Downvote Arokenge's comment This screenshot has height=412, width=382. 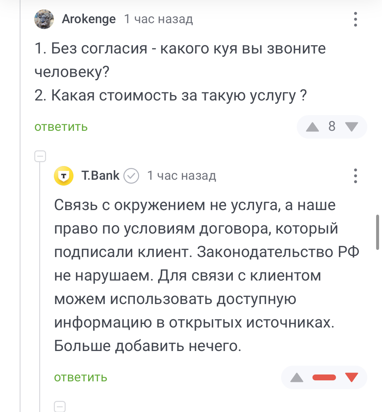(x=352, y=127)
